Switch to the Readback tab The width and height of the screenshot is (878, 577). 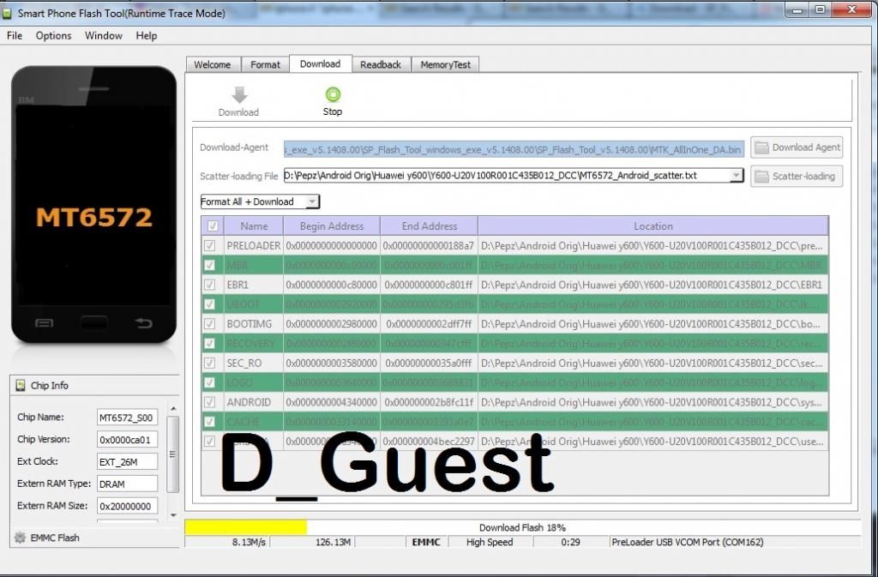click(380, 64)
